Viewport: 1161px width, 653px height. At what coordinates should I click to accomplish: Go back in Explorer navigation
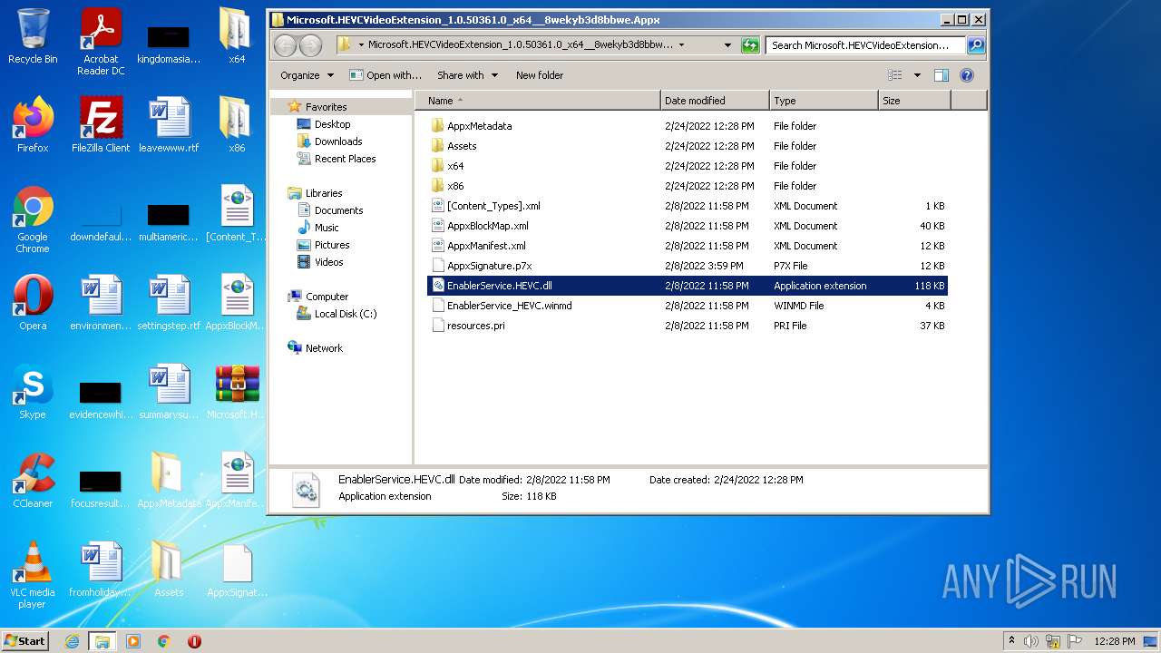[285, 45]
